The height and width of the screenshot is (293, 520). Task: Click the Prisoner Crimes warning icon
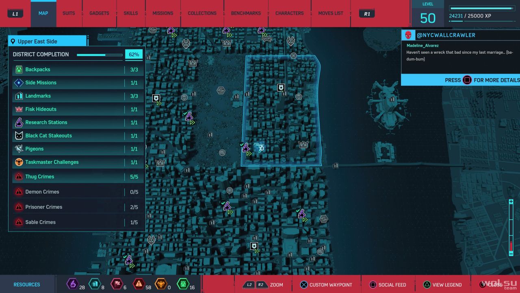19,207
